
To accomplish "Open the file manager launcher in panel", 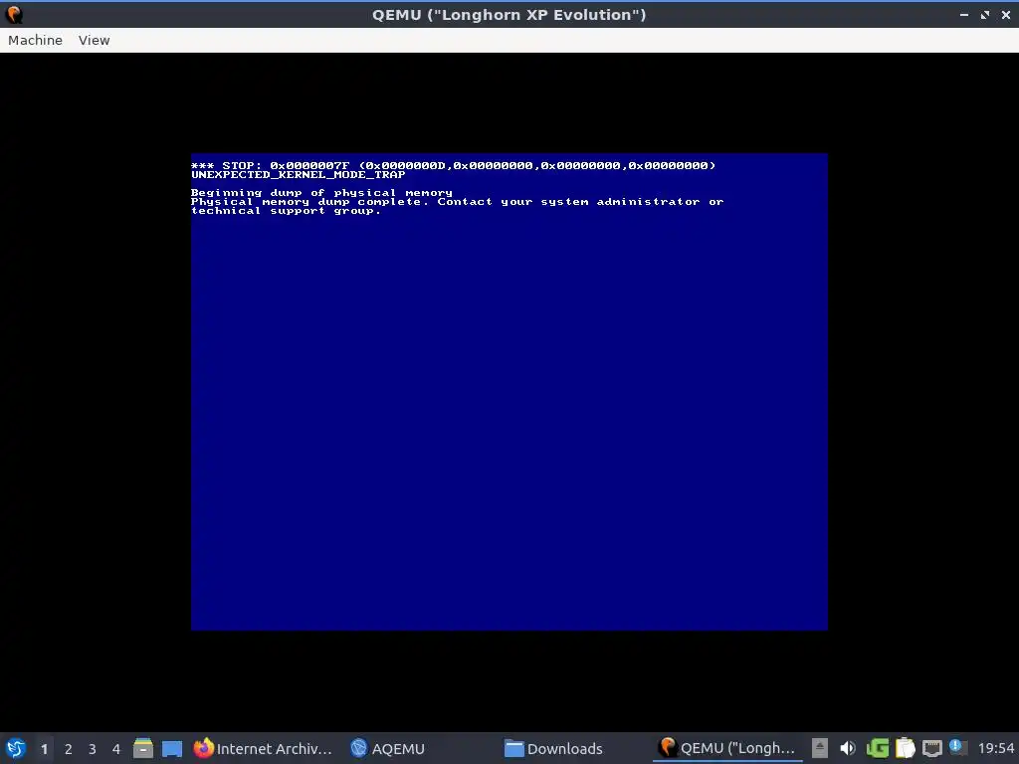I will tap(143, 748).
